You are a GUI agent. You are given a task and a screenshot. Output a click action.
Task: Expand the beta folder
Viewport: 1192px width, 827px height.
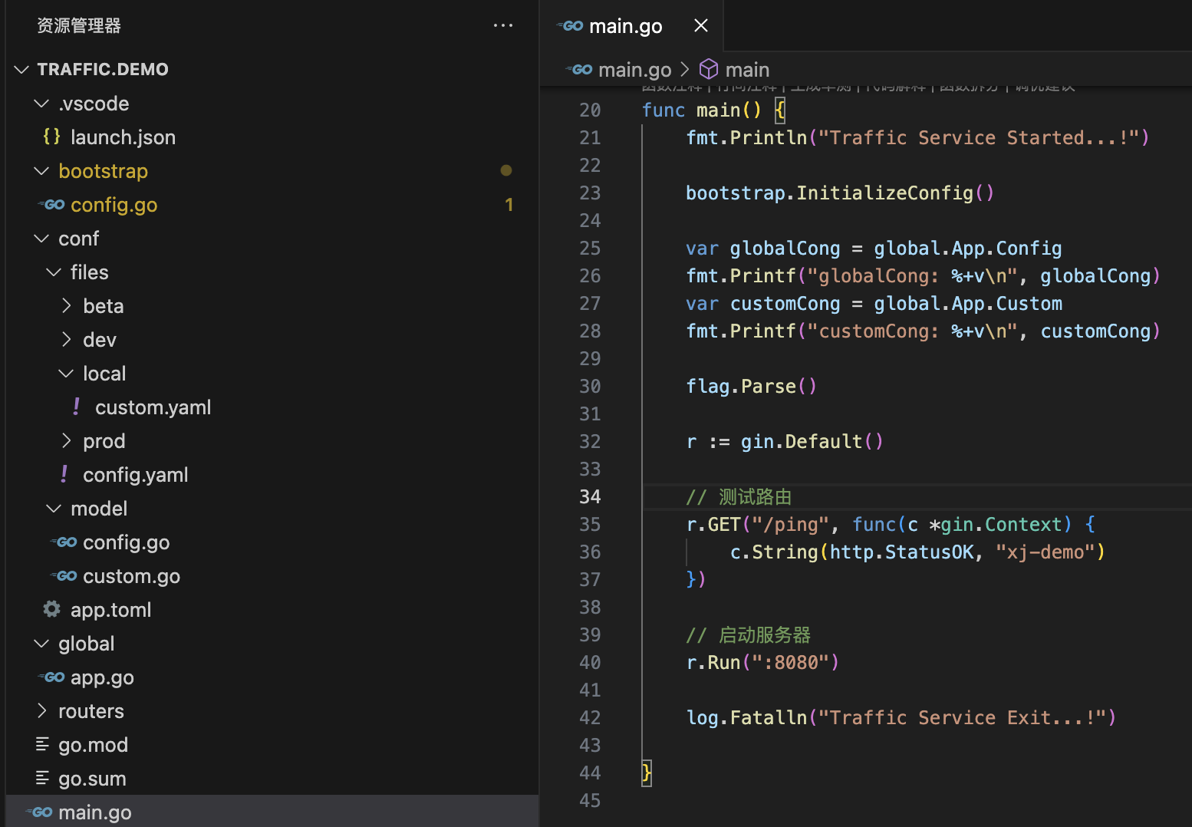click(66, 305)
